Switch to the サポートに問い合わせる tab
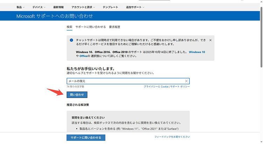The height and width of the screenshot is (144, 263). click(91, 27)
